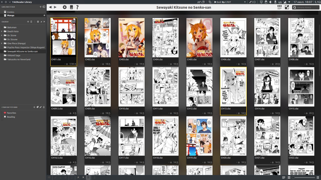The height and width of the screenshot is (180, 321).
Task: Select the CH03.cbz cover thumbnail
Action: point(132,37)
